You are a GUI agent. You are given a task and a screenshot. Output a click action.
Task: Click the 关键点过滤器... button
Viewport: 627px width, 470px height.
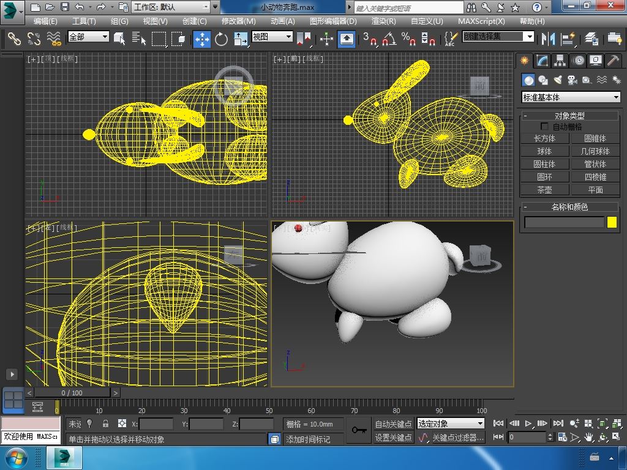458,438
